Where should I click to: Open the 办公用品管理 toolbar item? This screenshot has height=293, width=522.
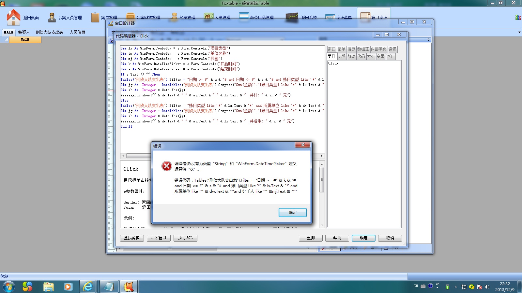pos(256,18)
